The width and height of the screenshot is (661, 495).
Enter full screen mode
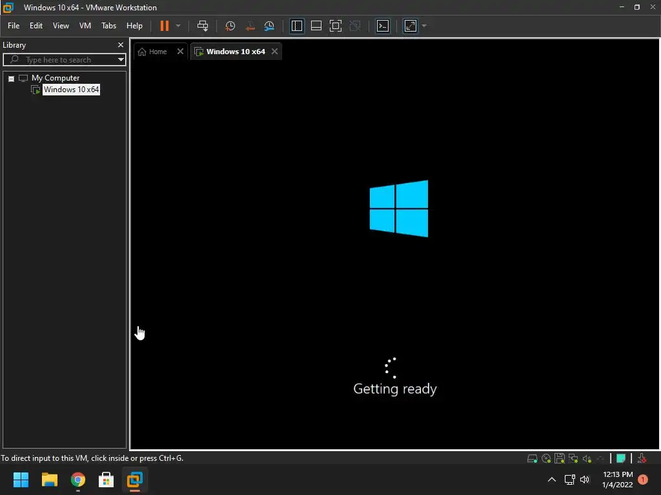click(336, 26)
